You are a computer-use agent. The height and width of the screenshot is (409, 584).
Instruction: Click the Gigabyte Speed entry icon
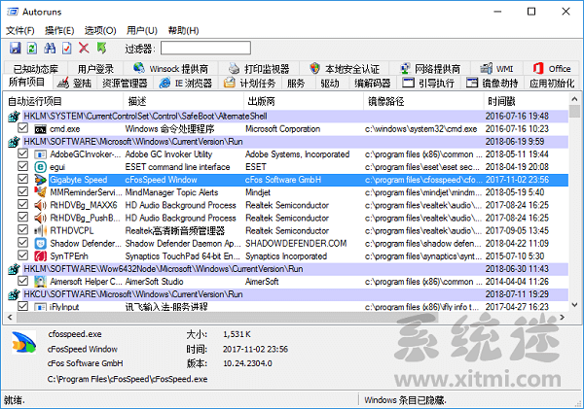40,180
